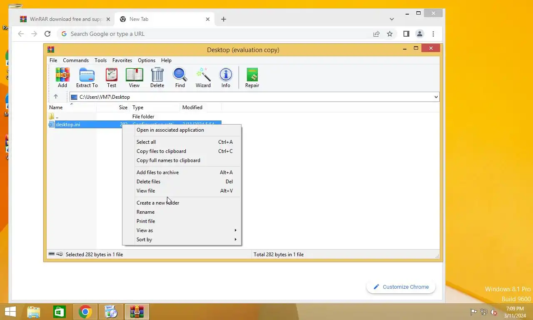Click the volume icon in system tray
533x320 pixels.
point(494,312)
